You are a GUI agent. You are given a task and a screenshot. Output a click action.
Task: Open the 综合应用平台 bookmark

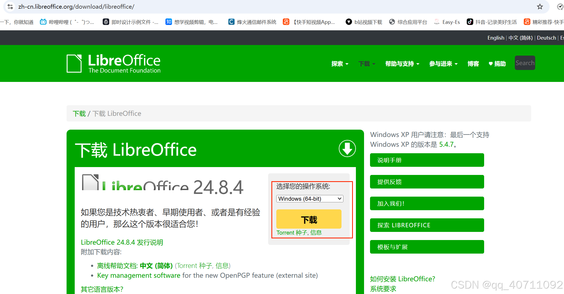pos(408,22)
